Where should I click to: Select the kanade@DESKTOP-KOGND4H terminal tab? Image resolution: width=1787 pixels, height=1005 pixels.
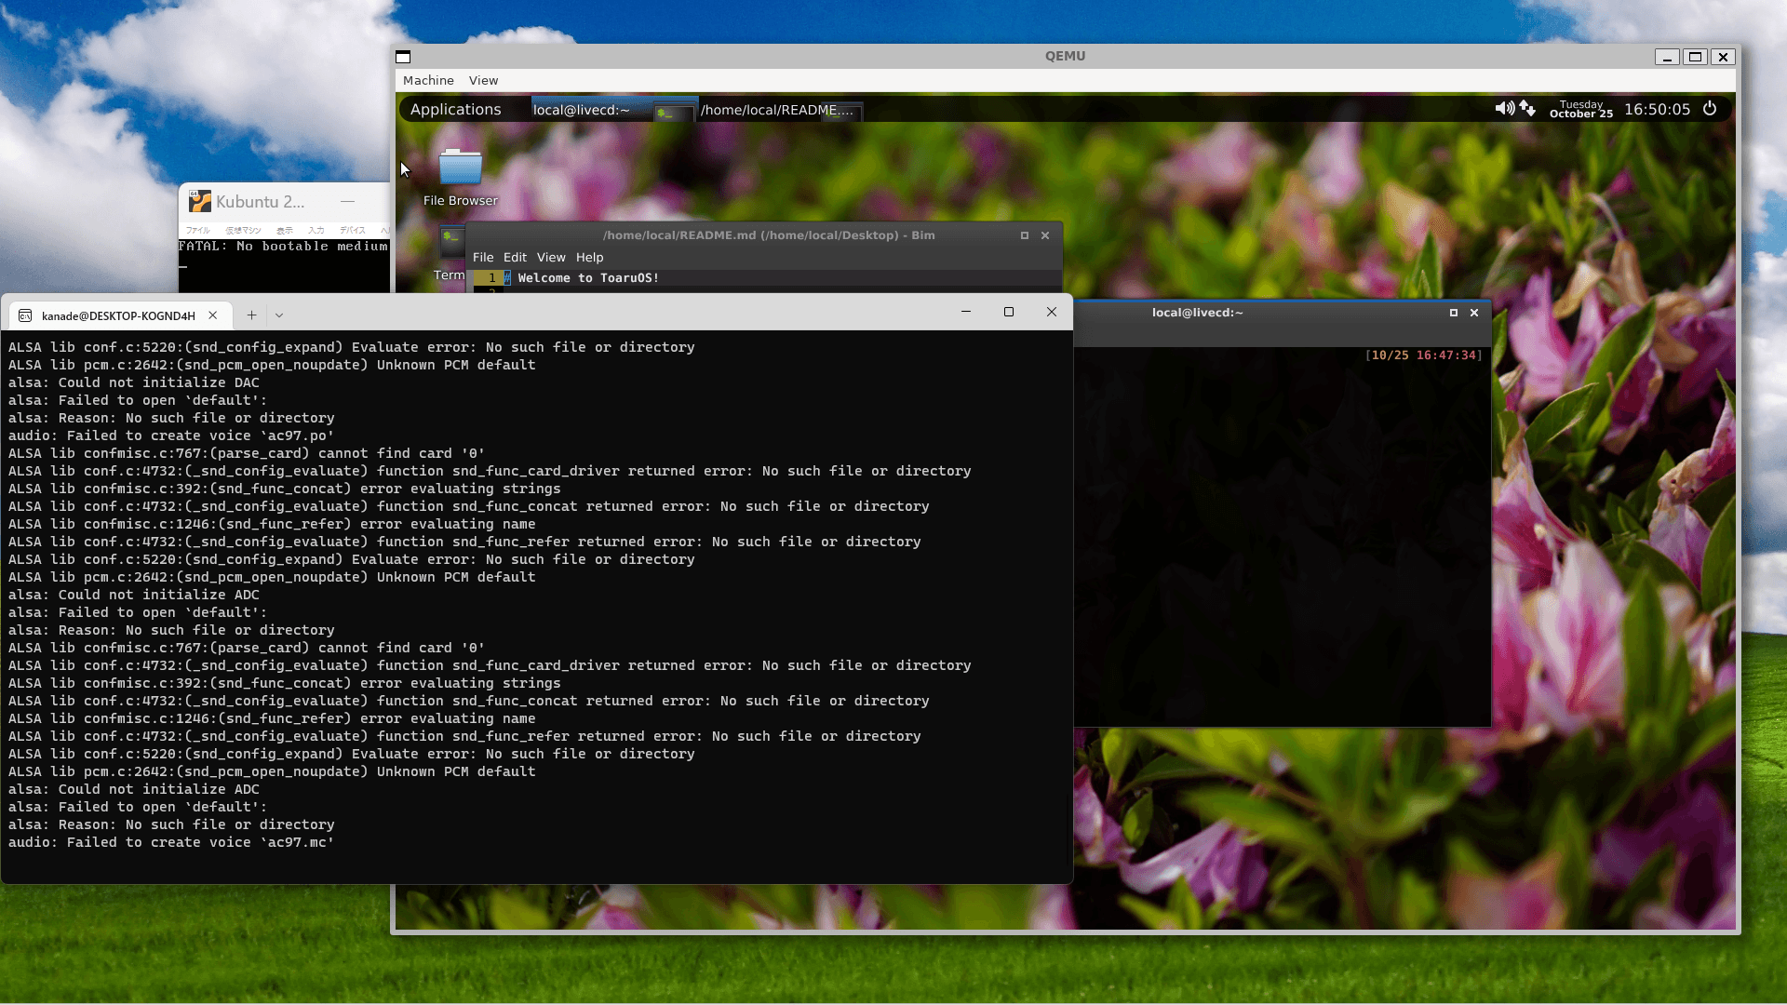pyautogui.click(x=118, y=315)
